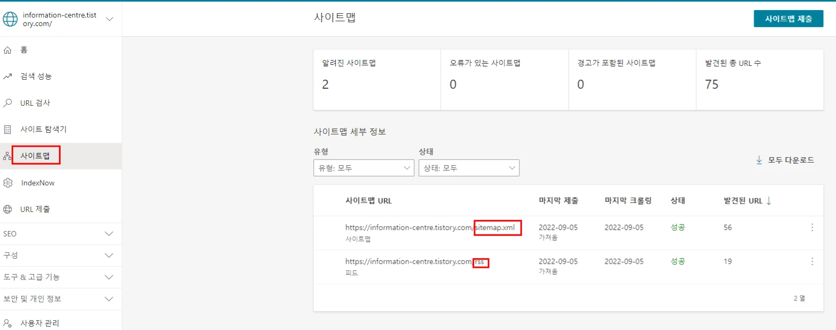Click the 검색 성능 trend icon
The height and width of the screenshot is (330, 836).
pos(7,77)
